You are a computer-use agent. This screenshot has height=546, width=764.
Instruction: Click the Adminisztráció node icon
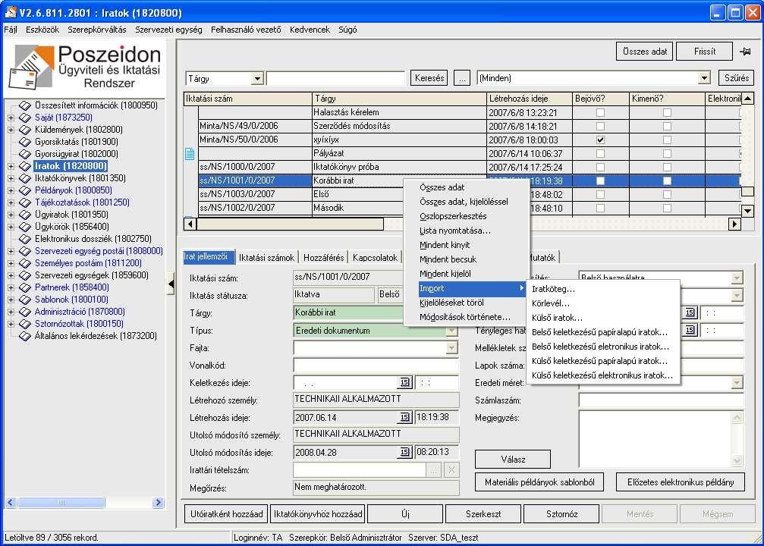tap(25, 312)
